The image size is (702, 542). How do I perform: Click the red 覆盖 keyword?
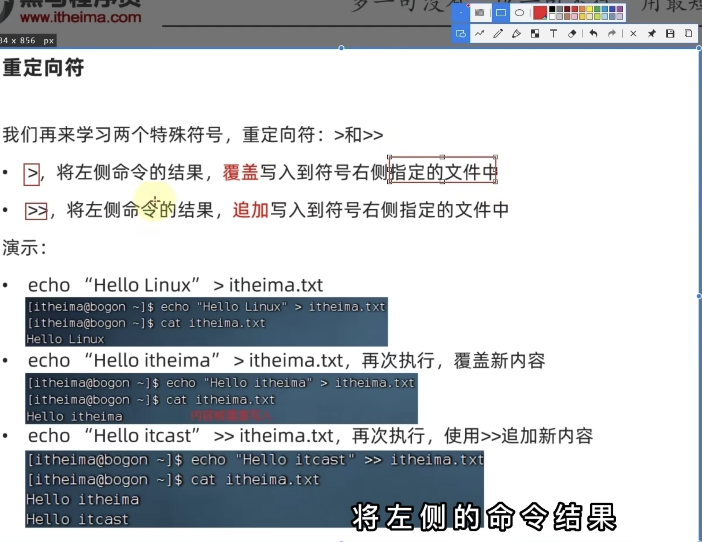pos(241,173)
